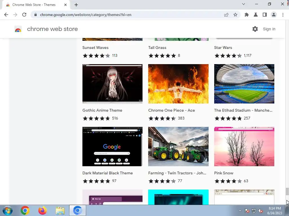
Task: Toggle the side panel icon
Action: (x=265, y=15)
